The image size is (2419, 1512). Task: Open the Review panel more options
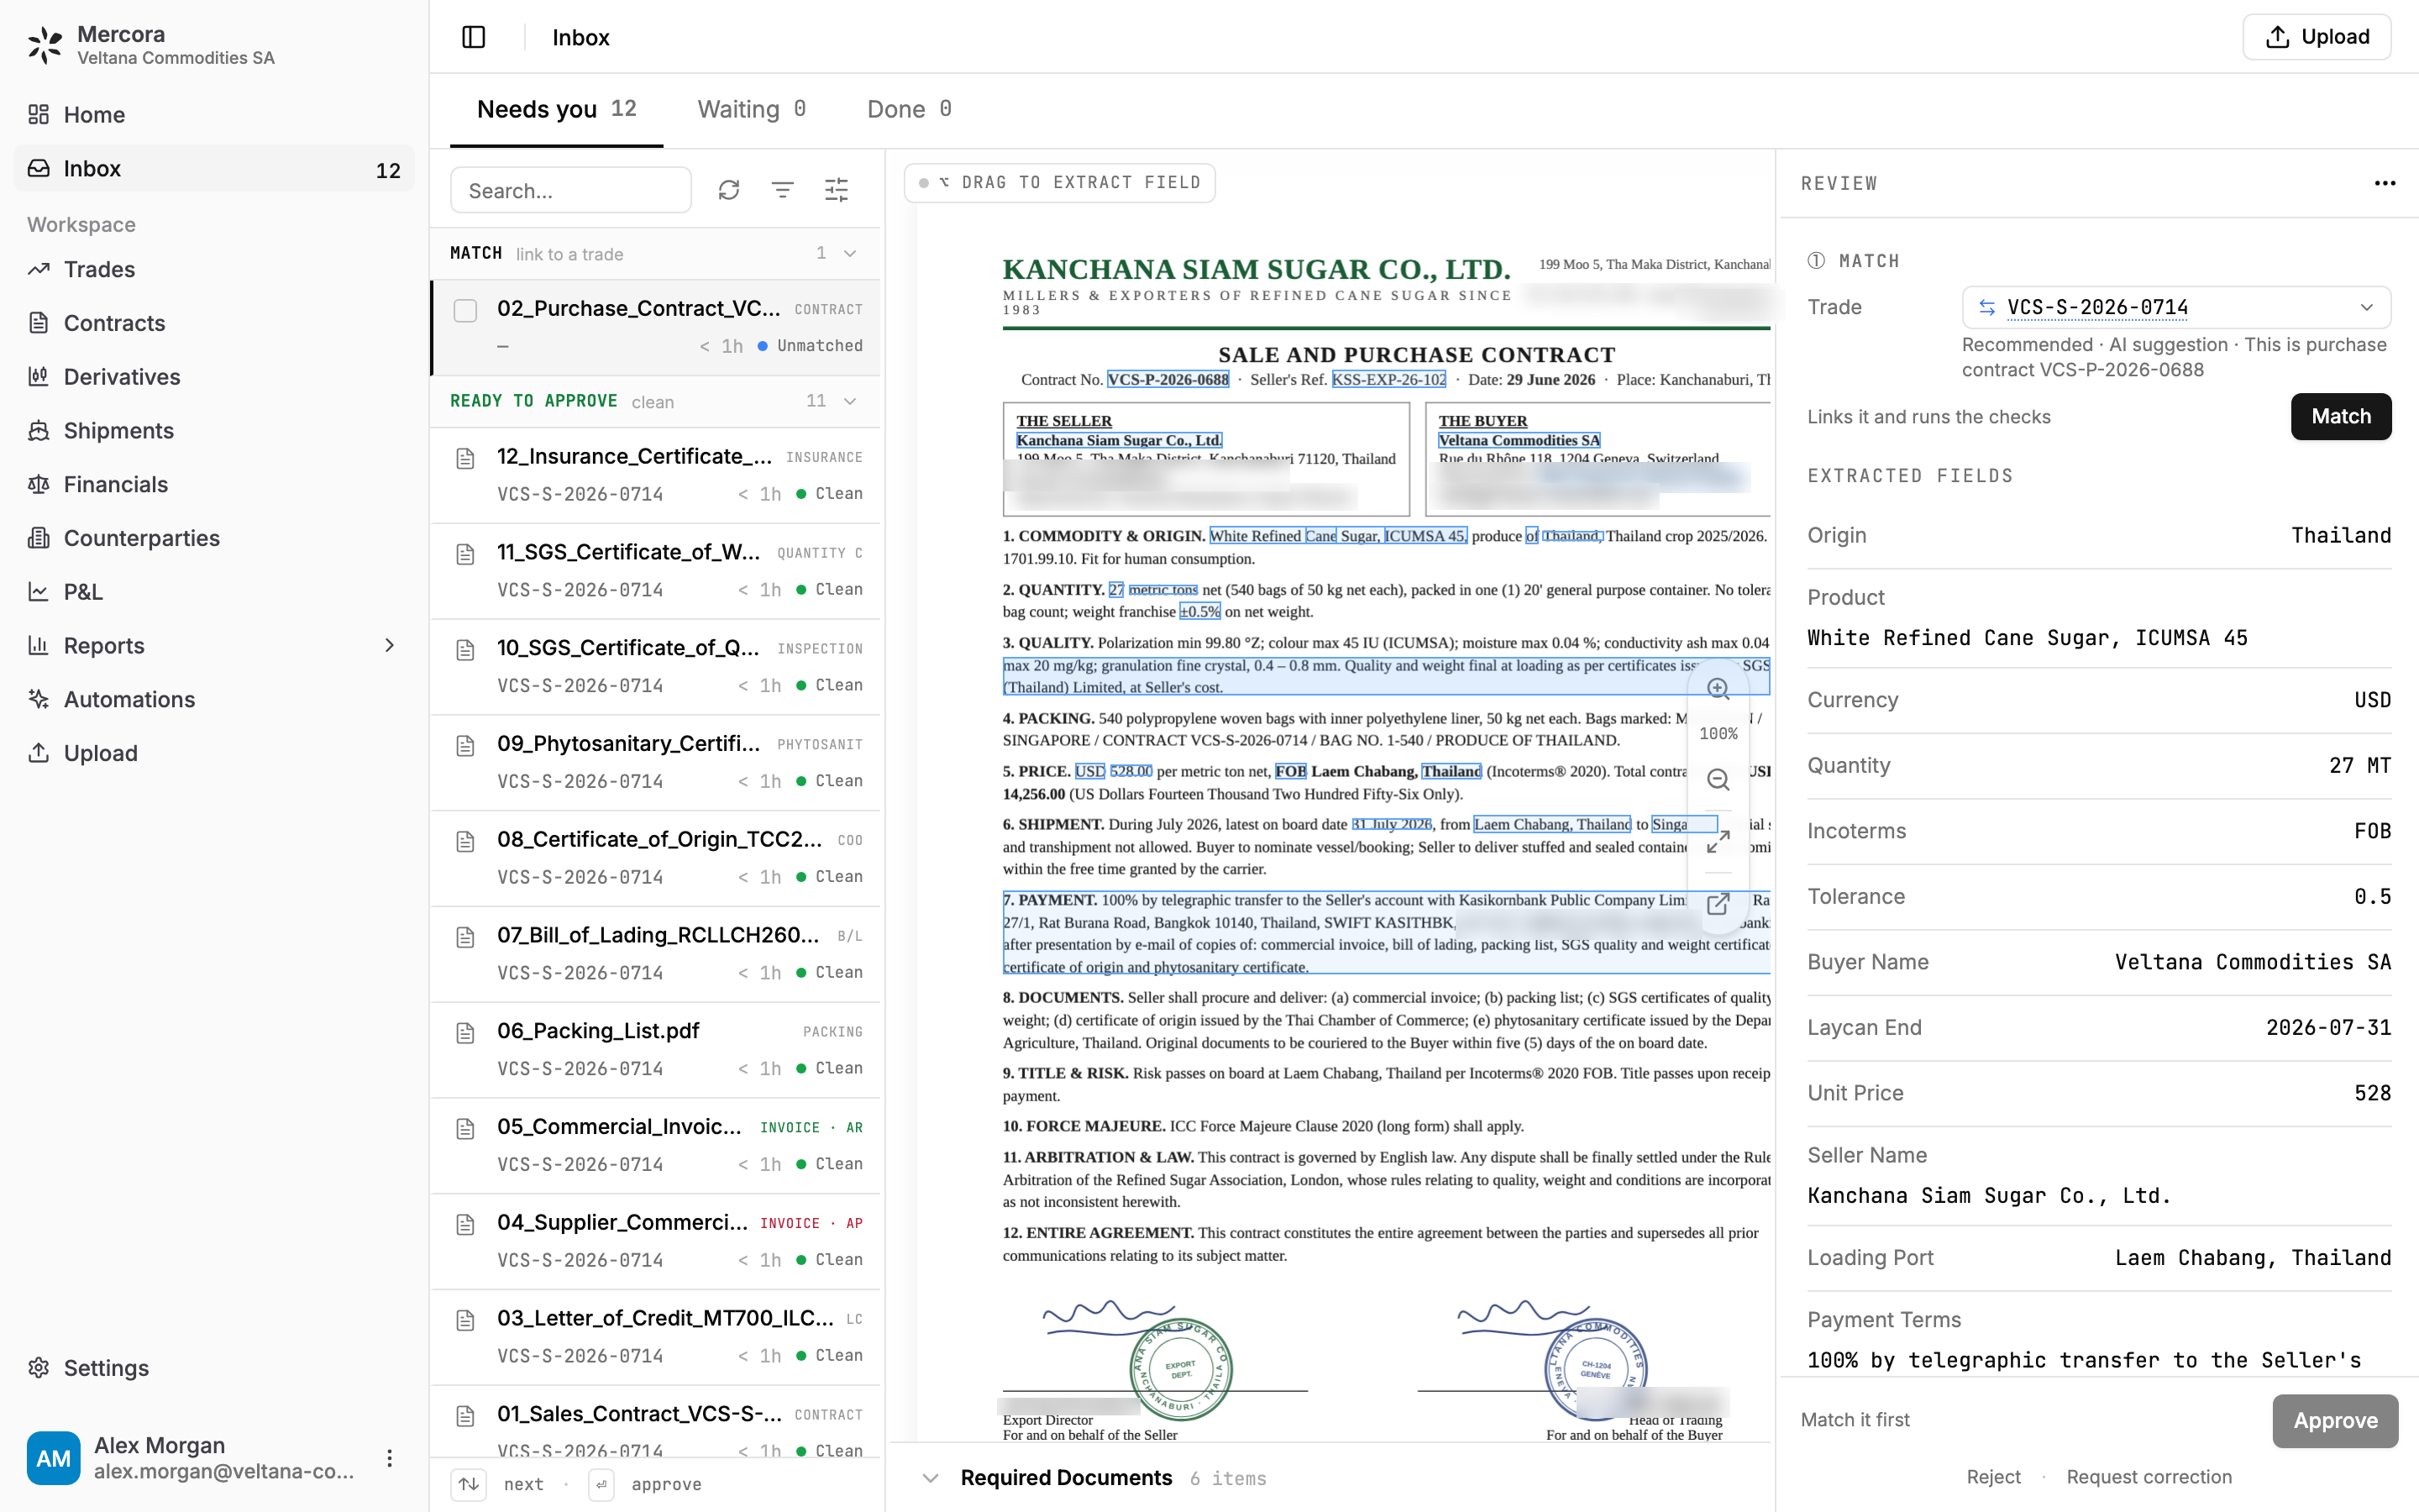[2385, 183]
